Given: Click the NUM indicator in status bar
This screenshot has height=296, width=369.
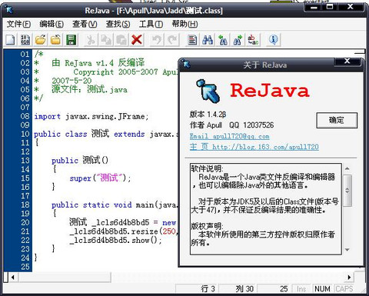Looking at the screenshot, I should pyautogui.click(x=322, y=289).
